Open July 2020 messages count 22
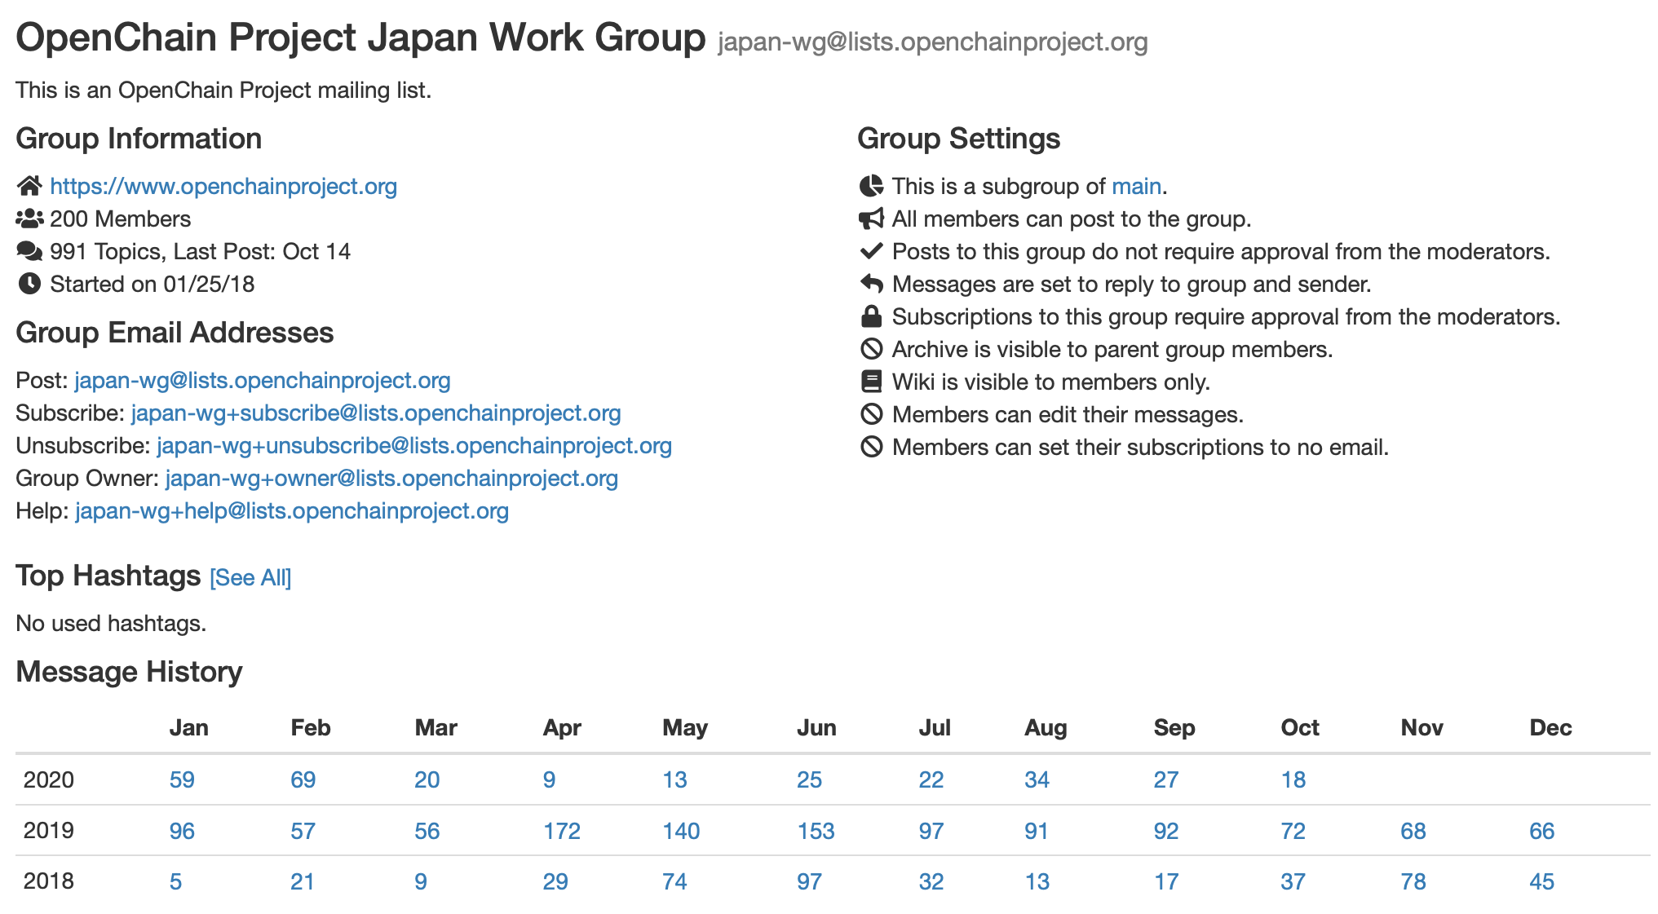The height and width of the screenshot is (914, 1658). (931, 780)
